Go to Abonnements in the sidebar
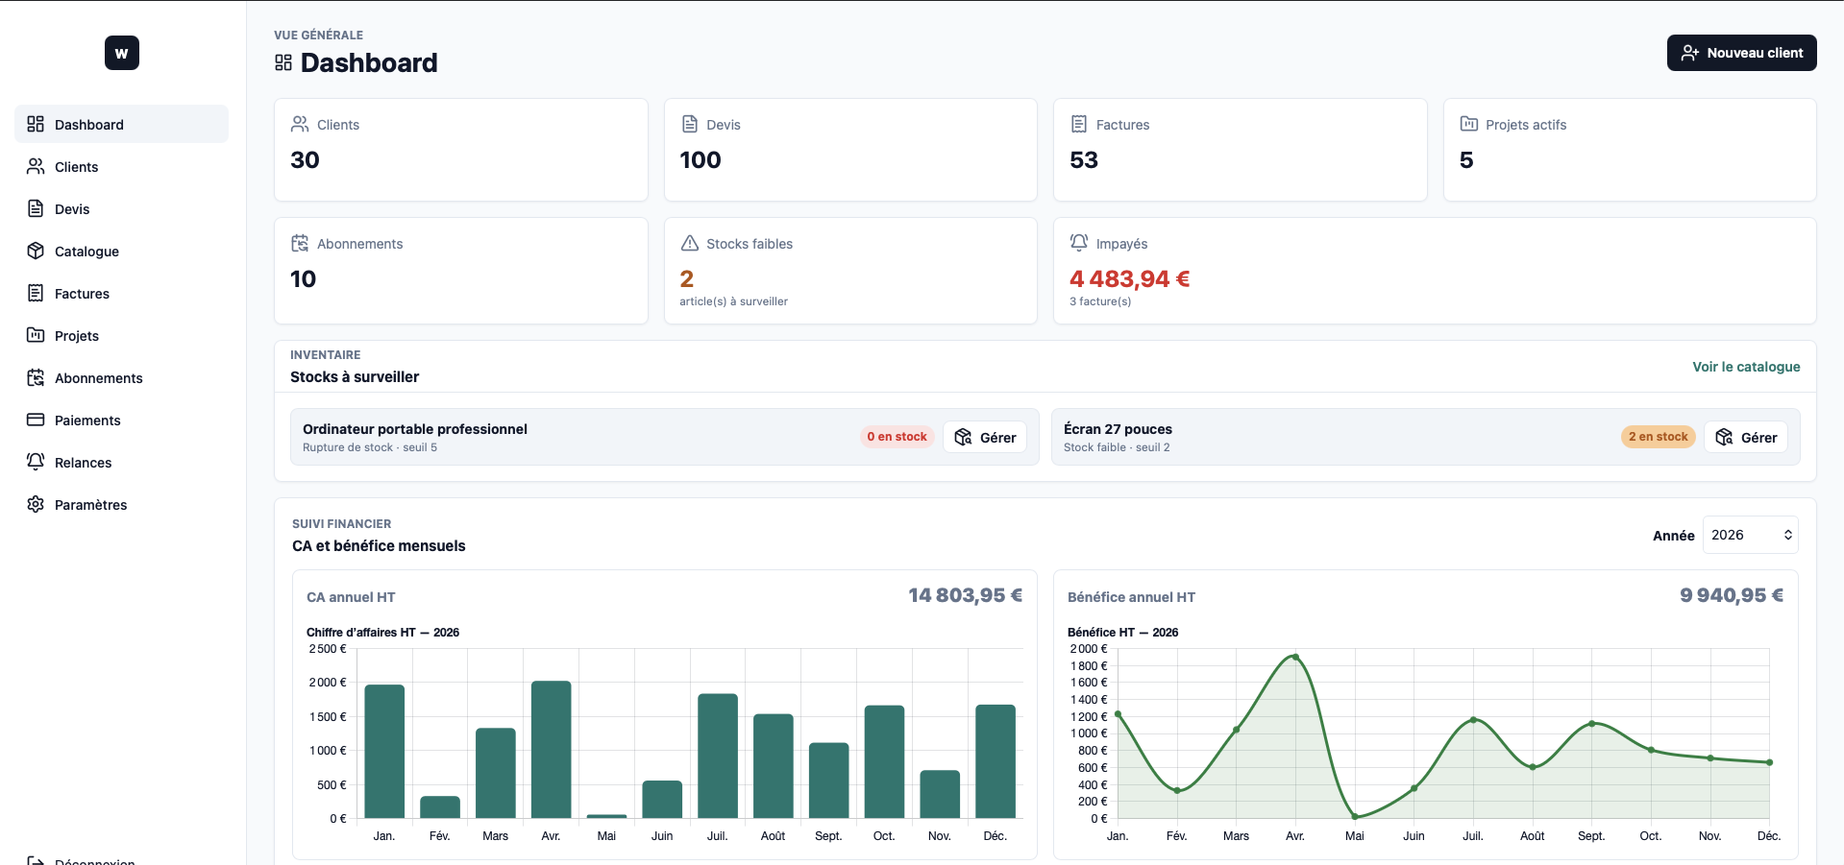The image size is (1844, 865). click(121, 377)
